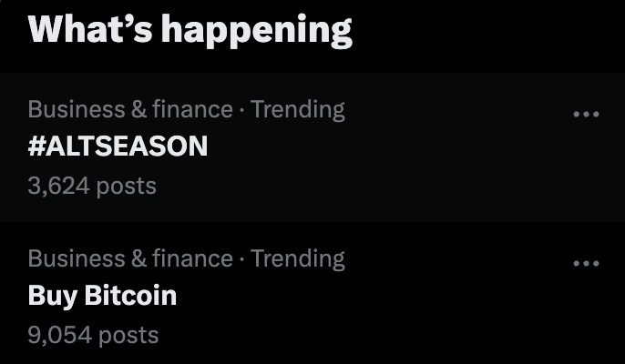Image resolution: width=625 pixels, height=364 pixels.
Task: Click the What's happening heading
Action: click(190, 30)
